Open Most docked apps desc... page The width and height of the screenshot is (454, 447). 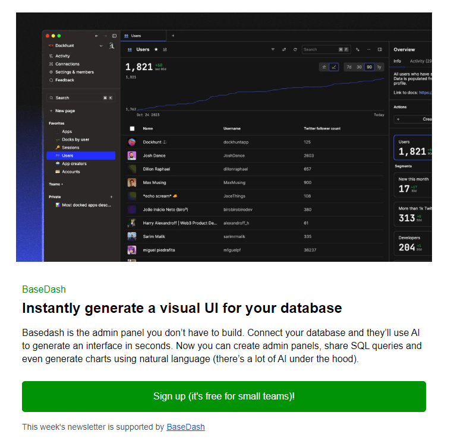click(86, 205)
